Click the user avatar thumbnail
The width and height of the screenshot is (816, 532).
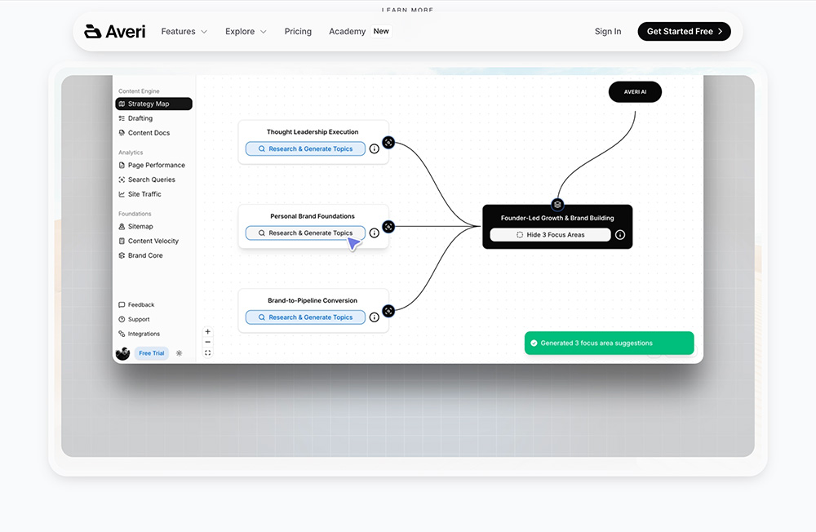(122, 353)
